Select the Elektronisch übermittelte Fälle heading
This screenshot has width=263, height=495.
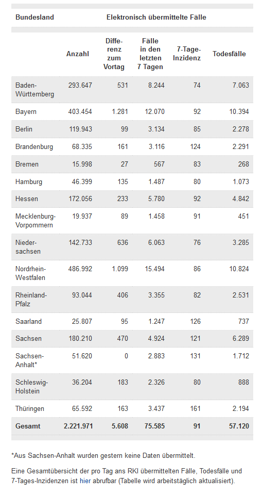click(156, 18)
